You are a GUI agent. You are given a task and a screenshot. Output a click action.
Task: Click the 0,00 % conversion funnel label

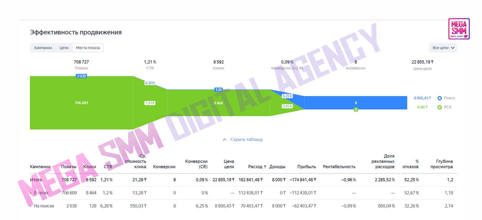click(x=287, y=106)
